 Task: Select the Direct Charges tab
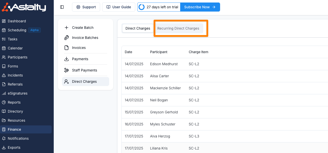[138, 28]
